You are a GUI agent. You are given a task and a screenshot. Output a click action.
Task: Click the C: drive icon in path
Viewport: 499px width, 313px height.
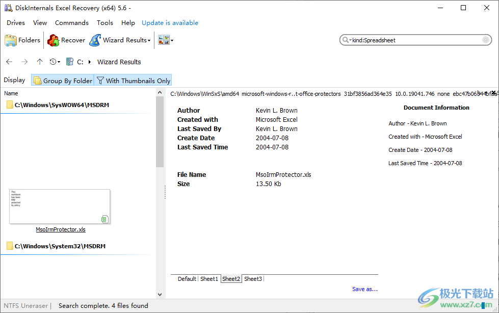point(70,62)
